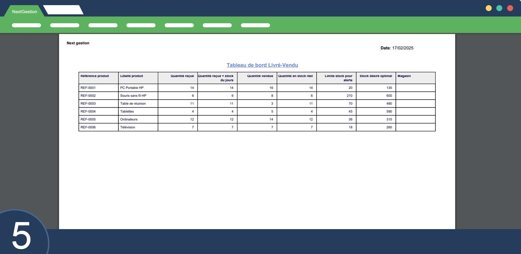
Task: Click the teal window circle button
Action: [499, 8]
